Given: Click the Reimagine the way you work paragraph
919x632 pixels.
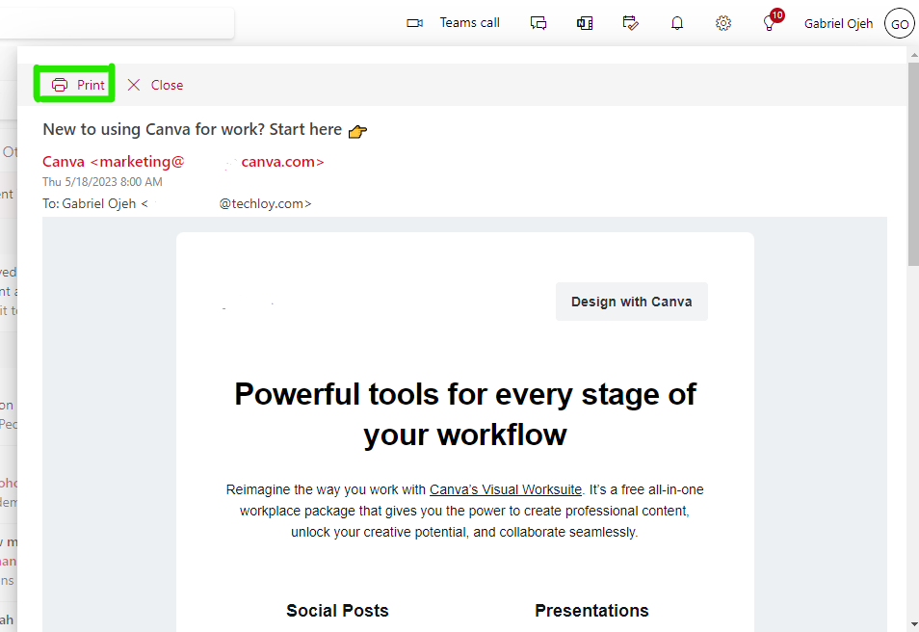Looking at the screenshot, I should tap(464, 511).
